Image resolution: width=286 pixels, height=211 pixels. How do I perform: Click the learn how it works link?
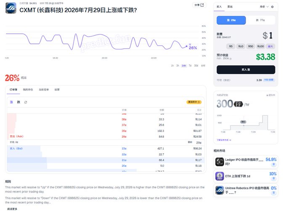[224, 140]
